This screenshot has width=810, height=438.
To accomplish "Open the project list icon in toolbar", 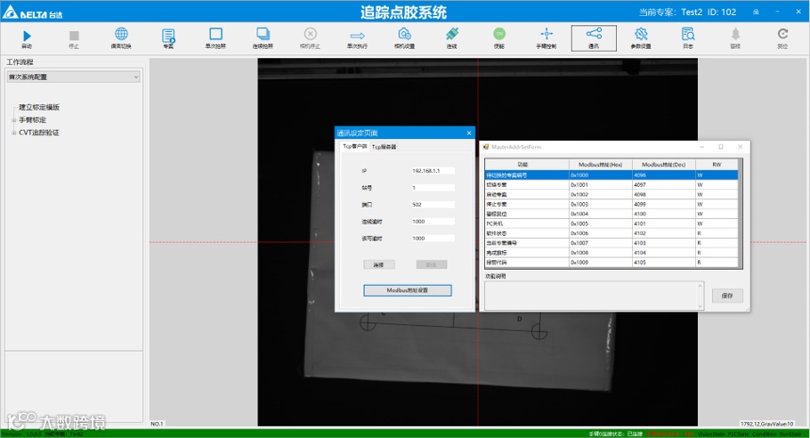I will [x=168, y=36].
